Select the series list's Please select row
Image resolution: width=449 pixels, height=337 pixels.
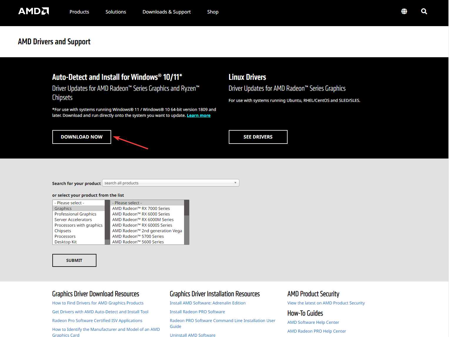tap(147, 203)
